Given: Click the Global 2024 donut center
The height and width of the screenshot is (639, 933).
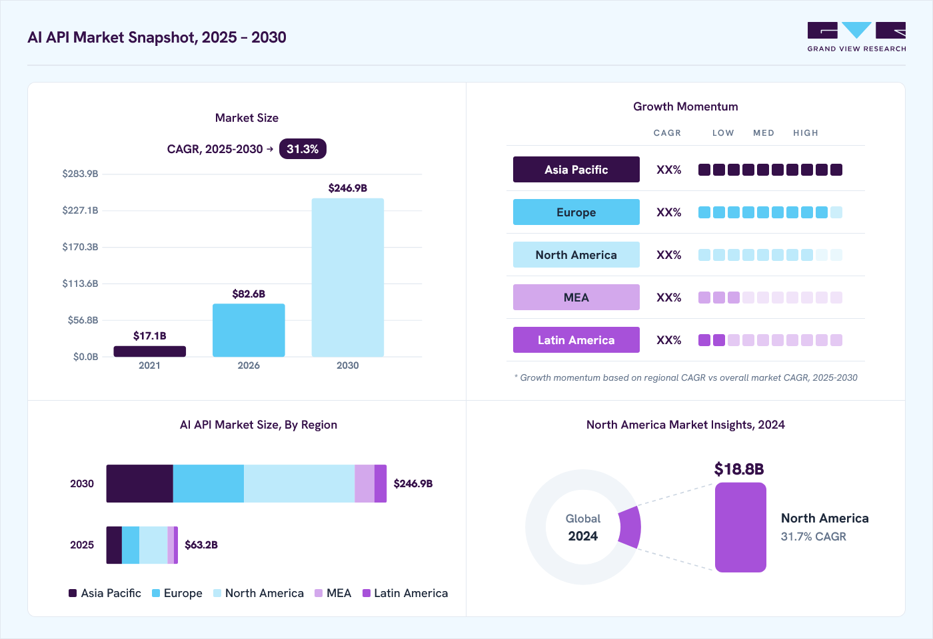Looking at the screenshot, I should click(x=583, y=527).
